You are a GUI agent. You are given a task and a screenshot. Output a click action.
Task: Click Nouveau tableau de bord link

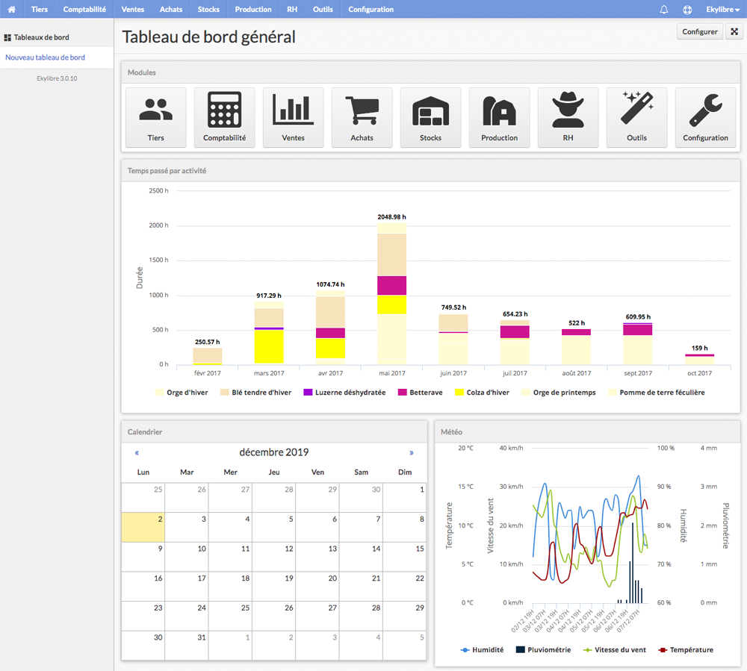pyautogui.click(x=46, y=57)
